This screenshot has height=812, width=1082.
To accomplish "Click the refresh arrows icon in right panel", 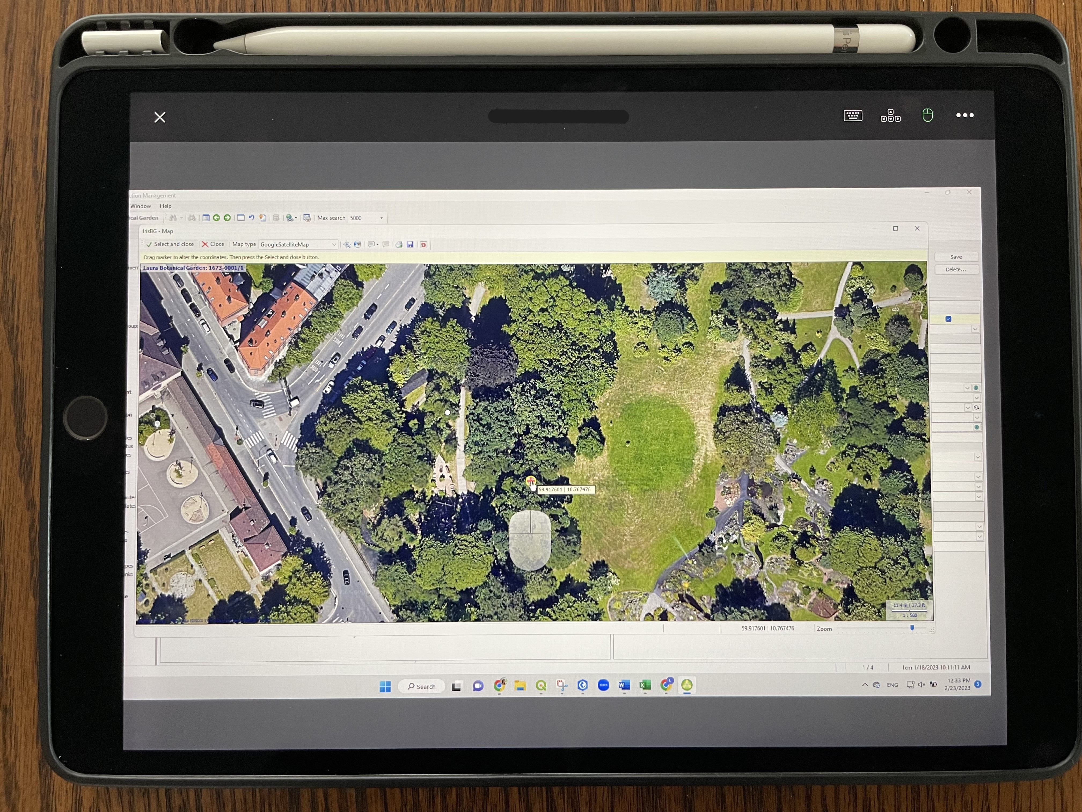I will coord(976,407).
